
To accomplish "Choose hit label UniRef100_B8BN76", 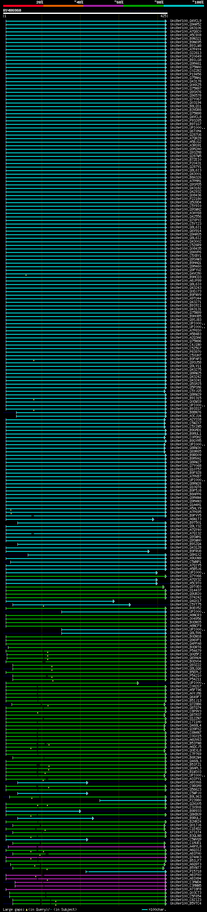I will pos(185,412).
